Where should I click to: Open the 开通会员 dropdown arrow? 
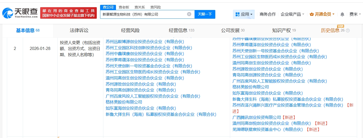333,14
